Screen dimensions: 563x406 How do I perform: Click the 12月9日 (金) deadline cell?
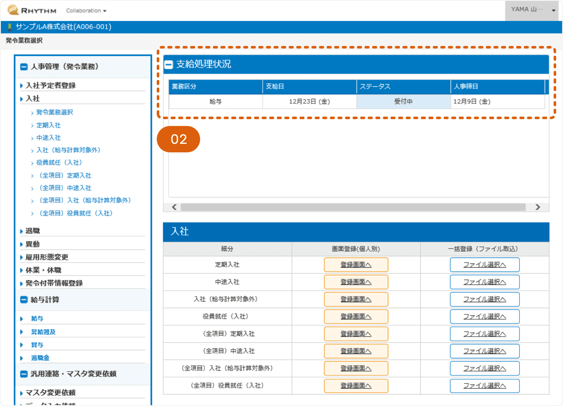click(497, 102)
